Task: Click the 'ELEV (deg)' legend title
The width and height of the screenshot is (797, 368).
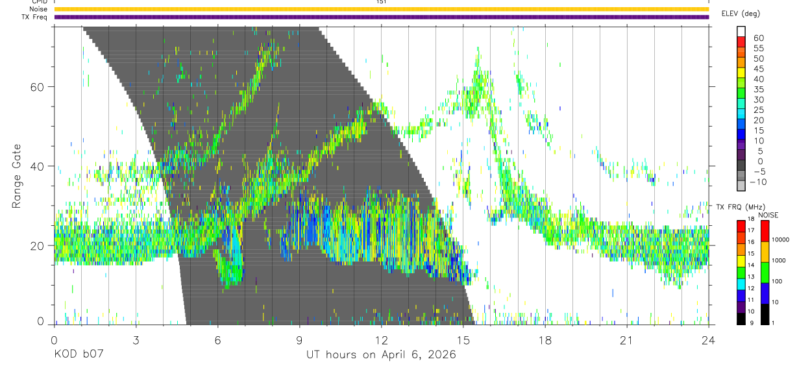Action: 741,14
